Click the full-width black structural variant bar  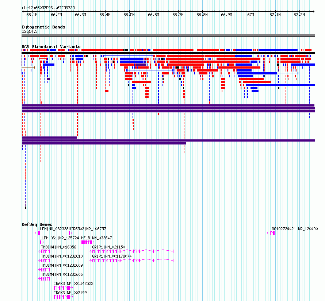(x=168, y=53)
